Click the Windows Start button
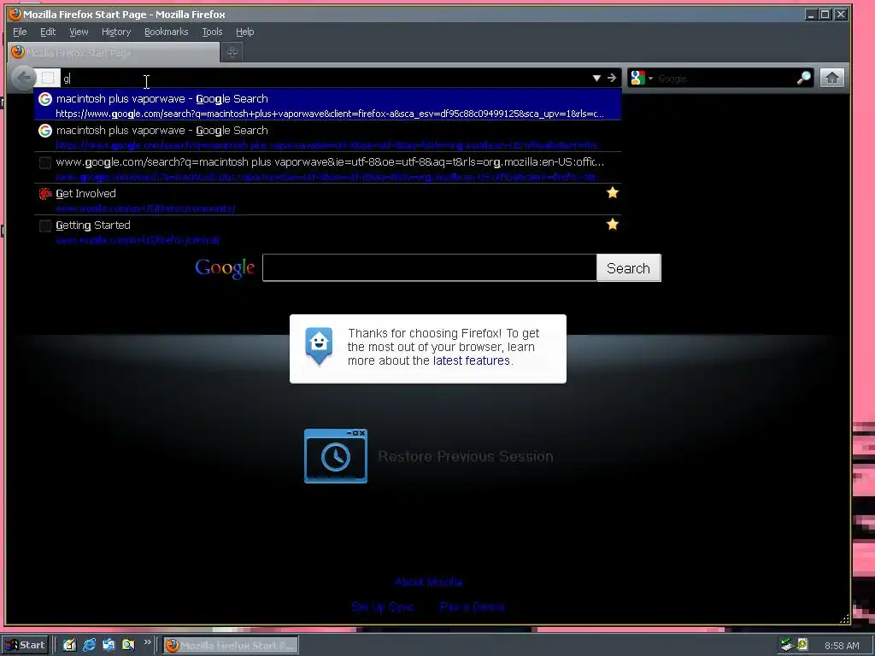The width and height of the screenshot is (875, 656). [26, 645]
